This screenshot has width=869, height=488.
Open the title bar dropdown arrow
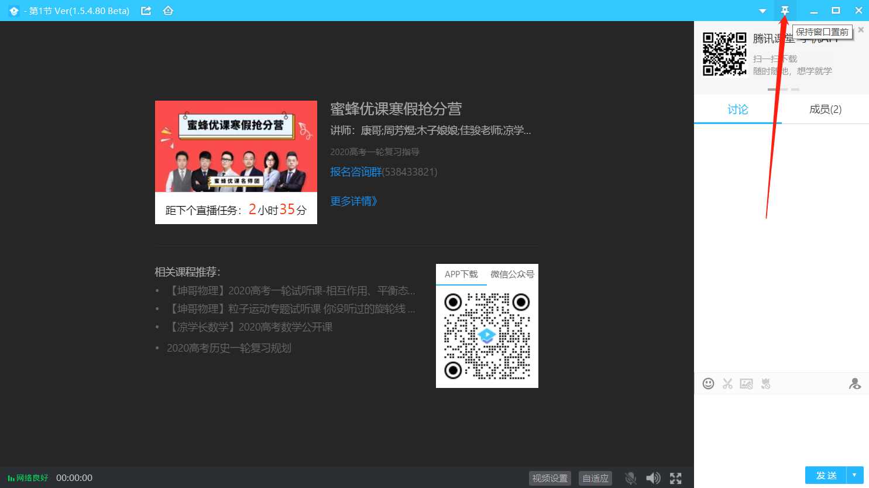[762, 10]
